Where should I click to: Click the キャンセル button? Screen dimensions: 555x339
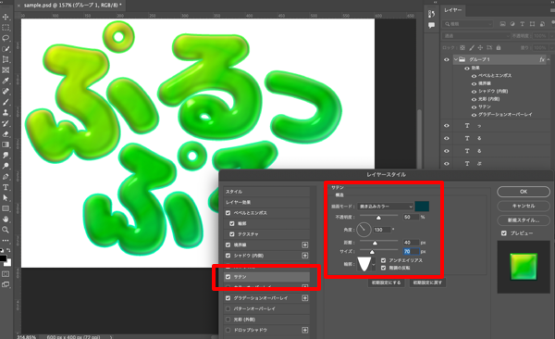(x=524, y=206)
